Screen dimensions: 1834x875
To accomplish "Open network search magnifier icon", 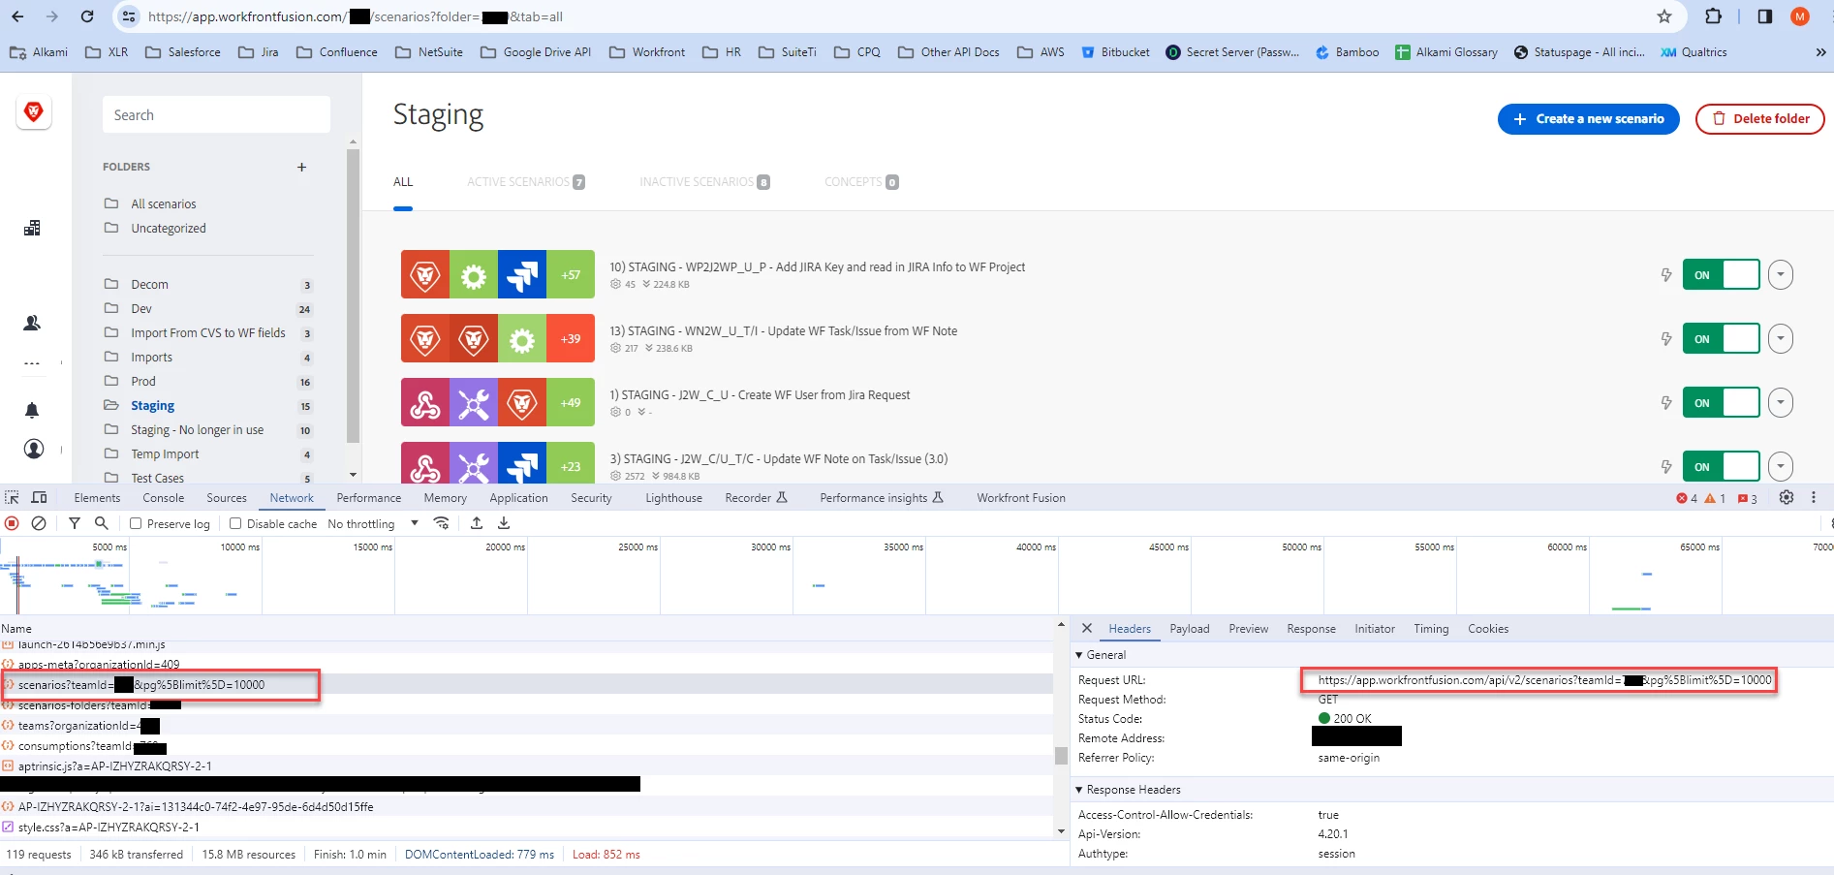I will coord(101,523).
